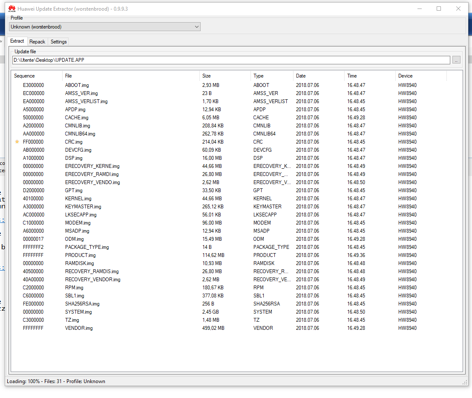
Task: Select the RPM.img file entry
Action: coord(74,288)
